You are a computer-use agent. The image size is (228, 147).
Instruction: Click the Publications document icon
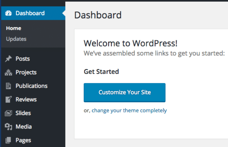tap(9, 86)
